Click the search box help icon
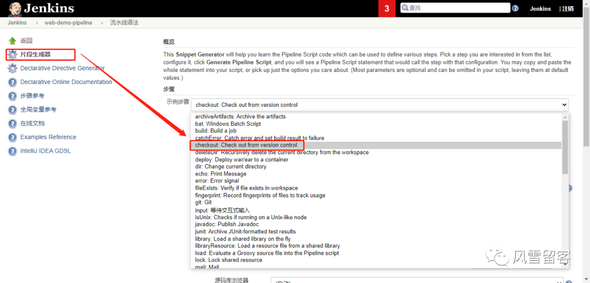 point(516,8)
